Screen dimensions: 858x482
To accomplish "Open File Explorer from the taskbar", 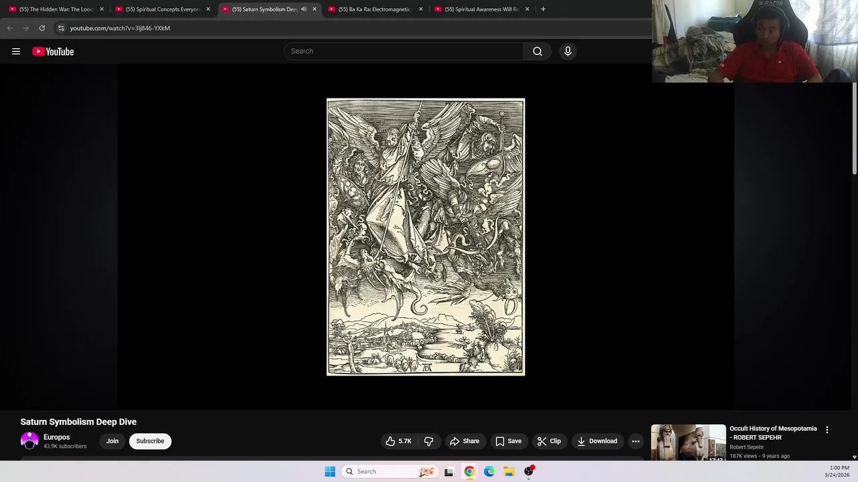I will pos(509,471).
